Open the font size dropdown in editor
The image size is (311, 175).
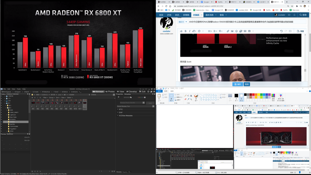[194, 31]
